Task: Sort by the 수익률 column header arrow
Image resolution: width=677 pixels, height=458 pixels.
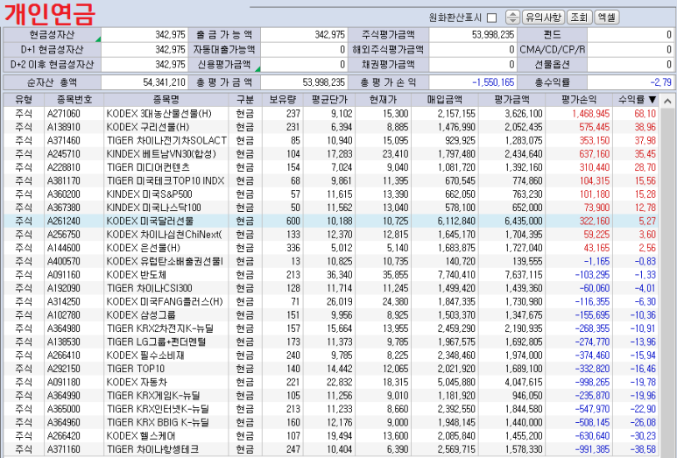Action: point(652,100)
